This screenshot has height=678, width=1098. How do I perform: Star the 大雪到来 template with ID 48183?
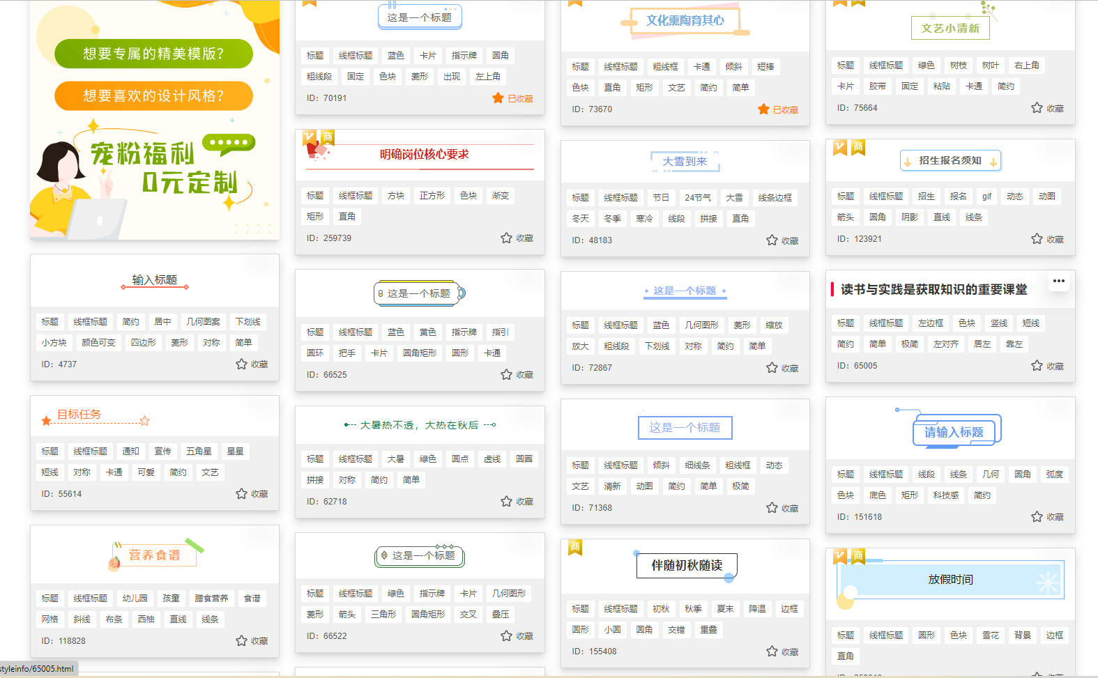[772, 240]
